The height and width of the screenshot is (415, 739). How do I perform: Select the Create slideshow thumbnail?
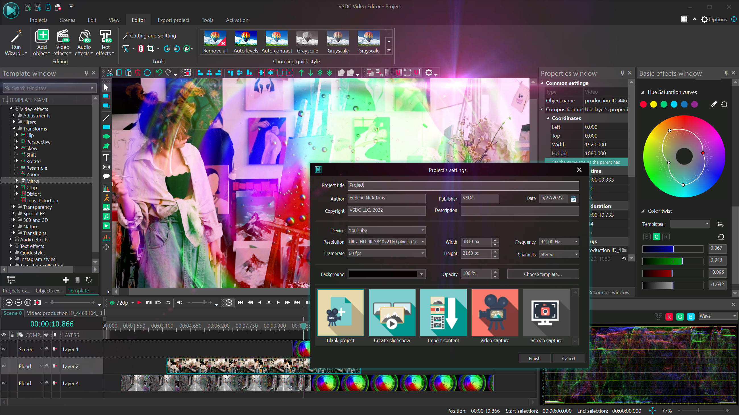tap(392, 313)
